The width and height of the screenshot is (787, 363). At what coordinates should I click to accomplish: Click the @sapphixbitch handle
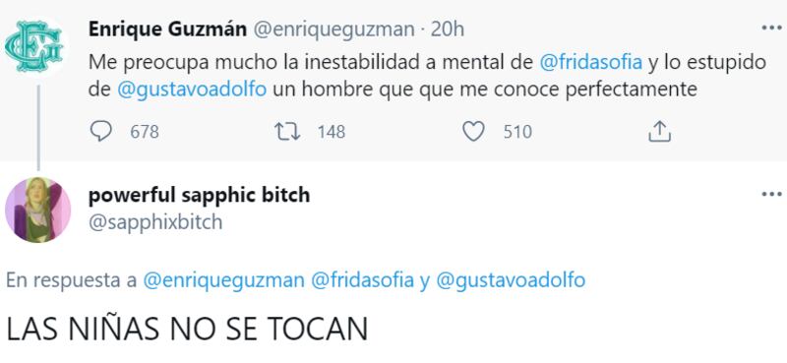click(155, 222)
